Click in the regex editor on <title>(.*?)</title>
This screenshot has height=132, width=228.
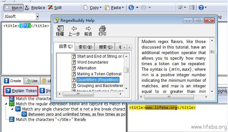pos(26,26)
